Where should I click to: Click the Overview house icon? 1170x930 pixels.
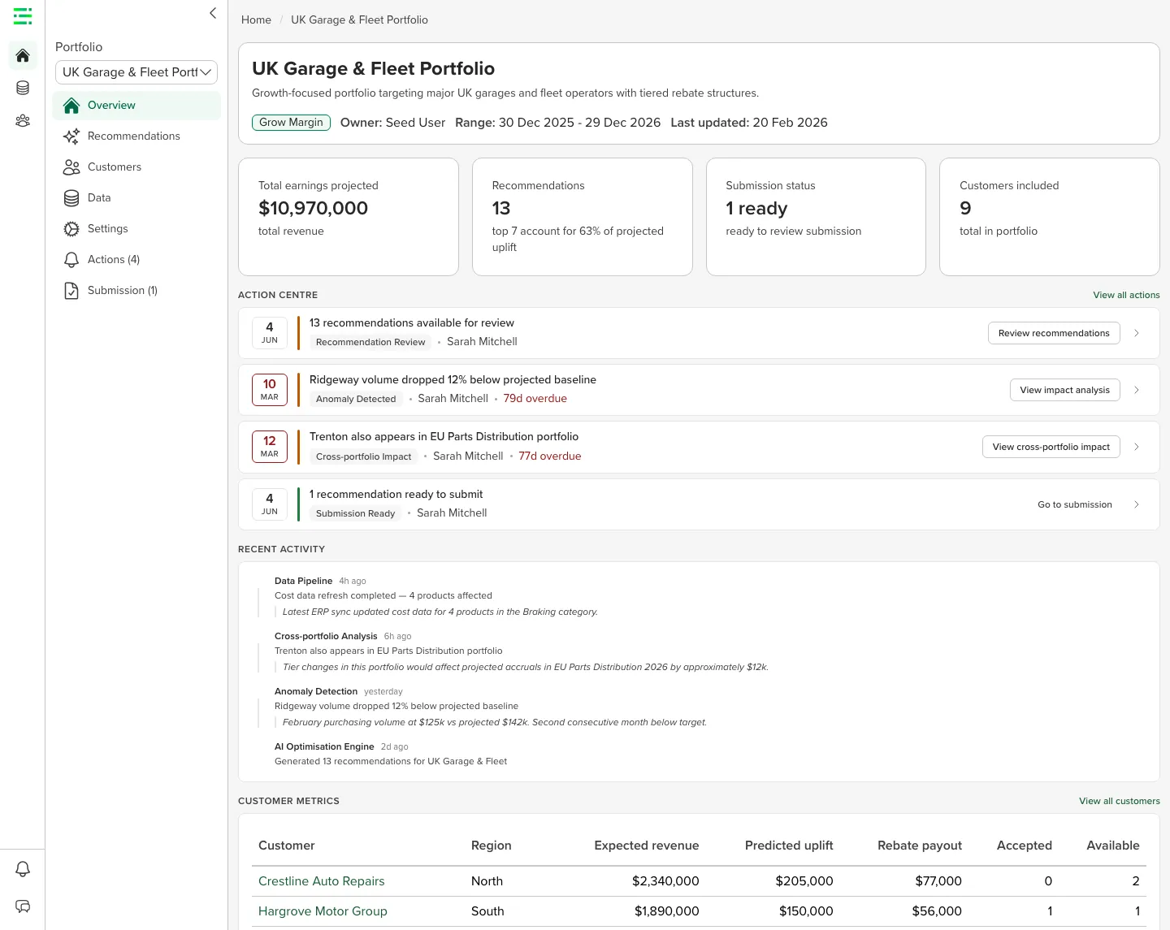(x=71, y=106)
